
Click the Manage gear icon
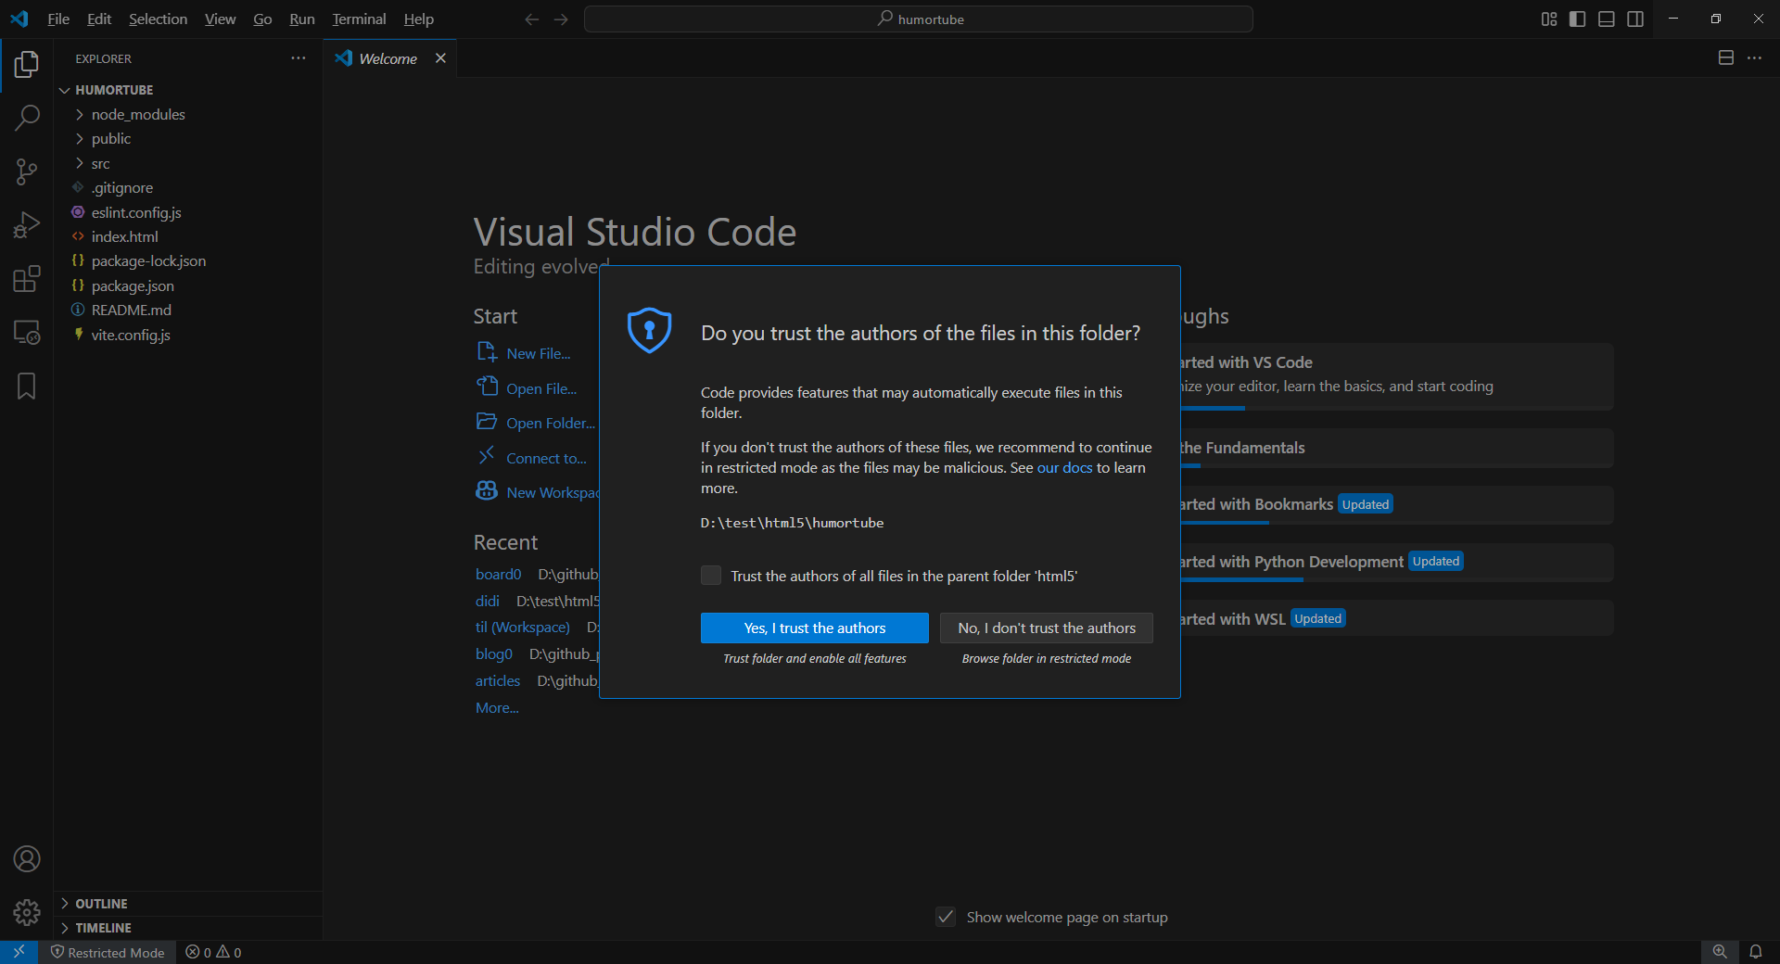coord(27,913)
